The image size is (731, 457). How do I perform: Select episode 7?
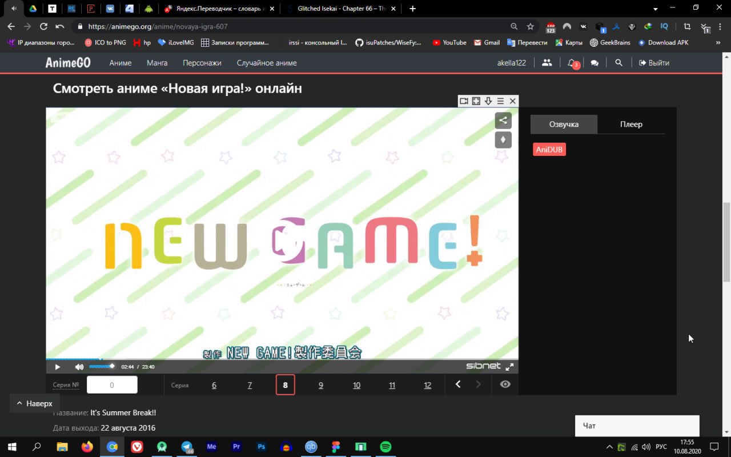(x=250, y=385)
